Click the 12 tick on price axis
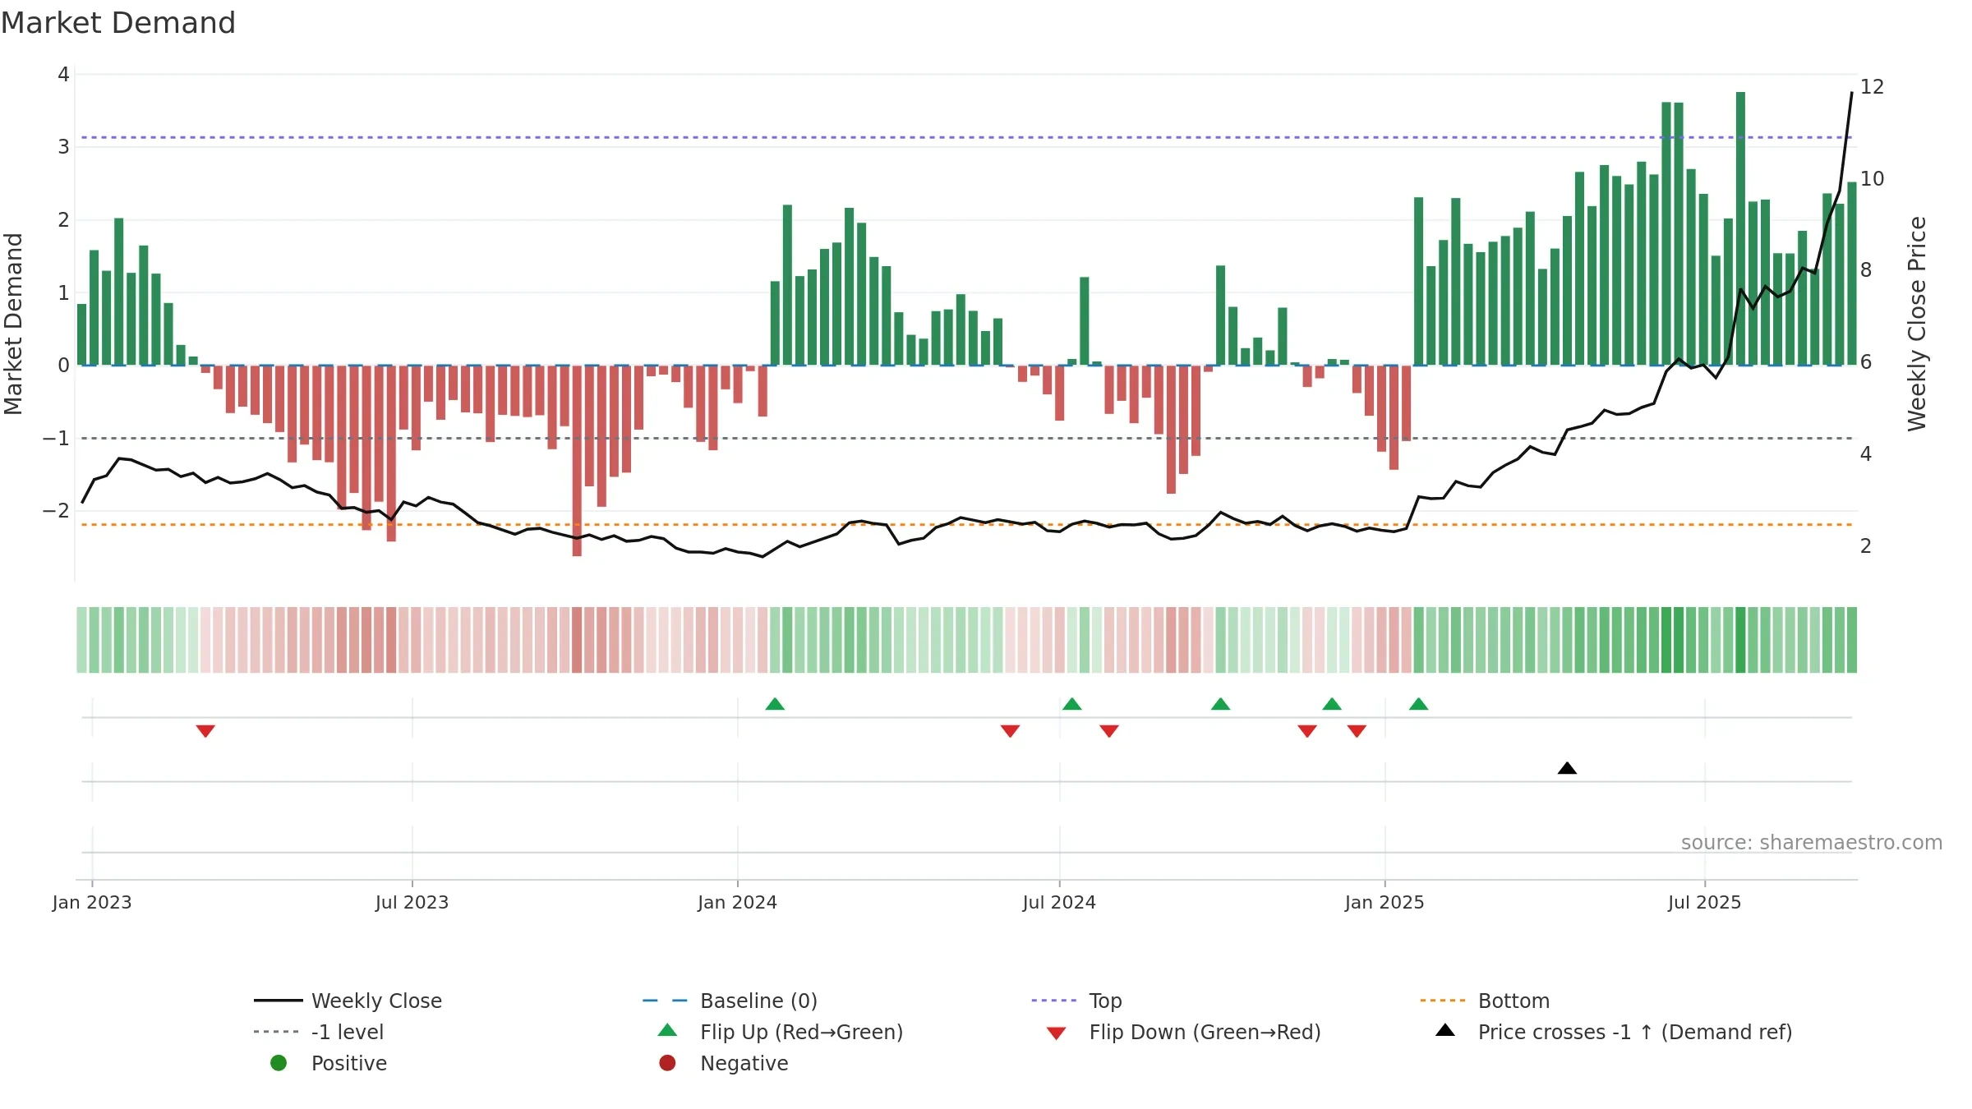Viewport: 1972px width, 1109px height. click(1872, 86)
